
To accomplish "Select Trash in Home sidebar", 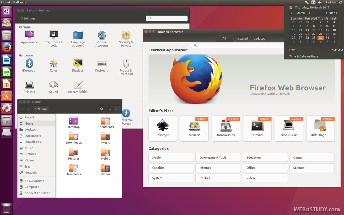I will pyautogui.click(x=36, y=166).
